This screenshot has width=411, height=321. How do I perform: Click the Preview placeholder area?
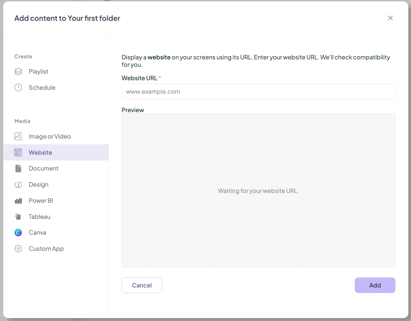(258, 191)
